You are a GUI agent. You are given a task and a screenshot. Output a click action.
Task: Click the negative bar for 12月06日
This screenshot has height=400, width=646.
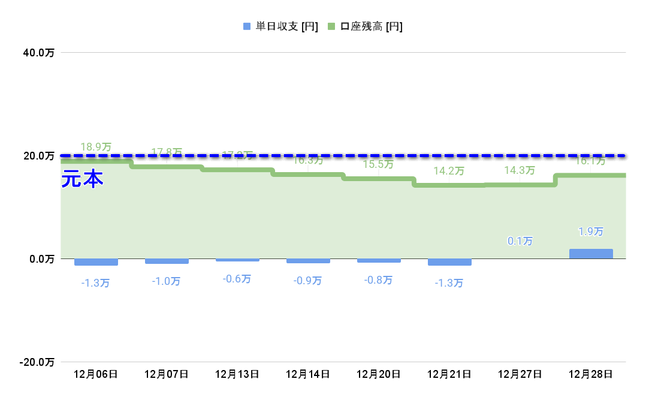click(x=96, y=262)
